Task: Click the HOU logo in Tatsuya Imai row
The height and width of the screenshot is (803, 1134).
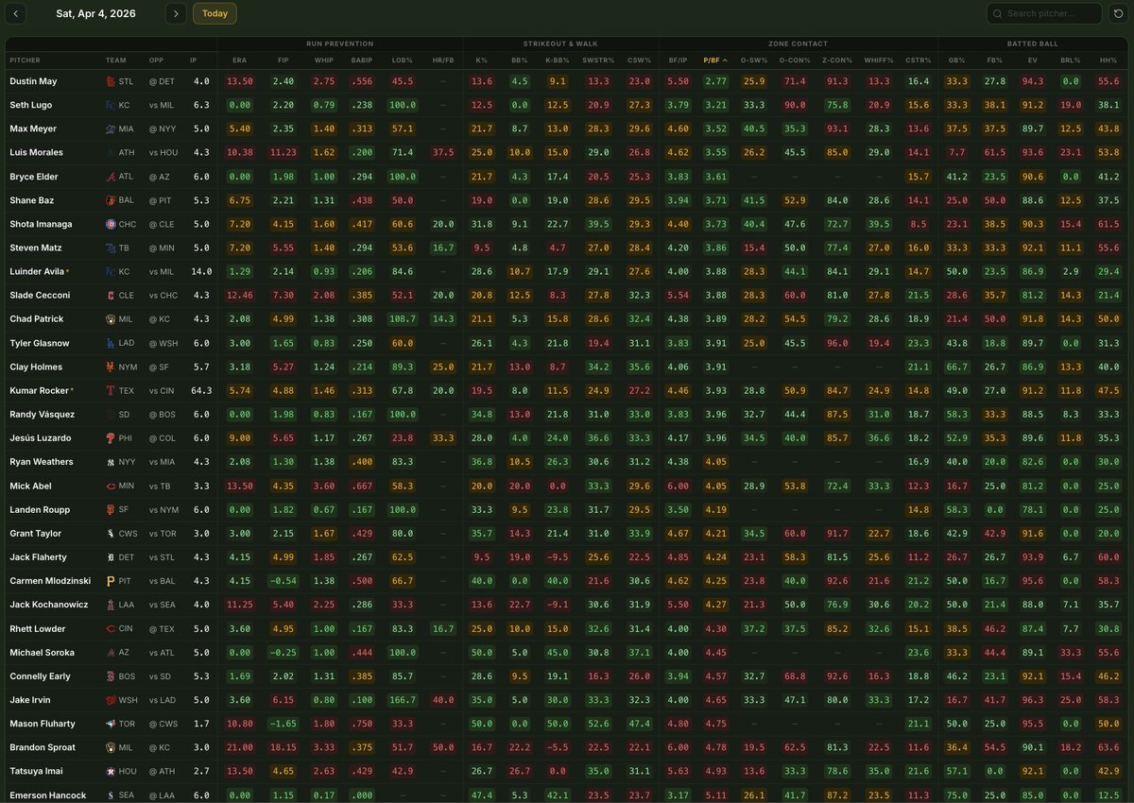Action: click(111, 771)
